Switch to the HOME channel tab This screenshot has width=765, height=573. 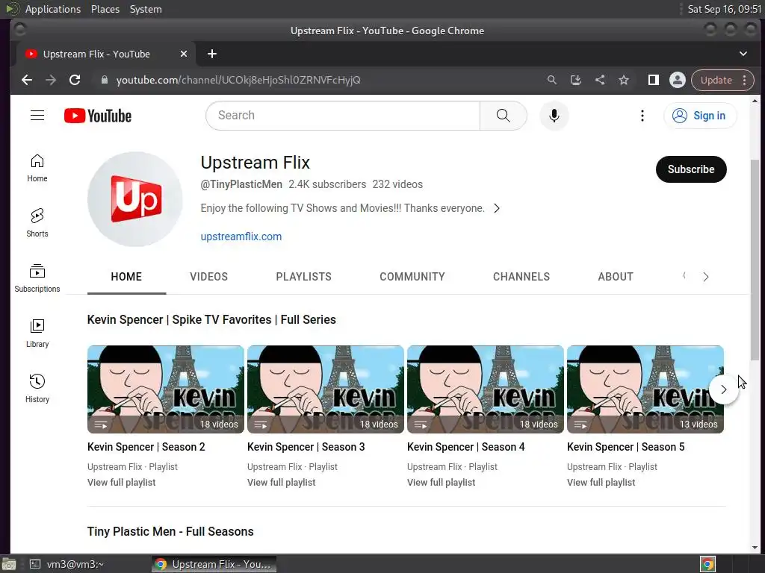126,277
